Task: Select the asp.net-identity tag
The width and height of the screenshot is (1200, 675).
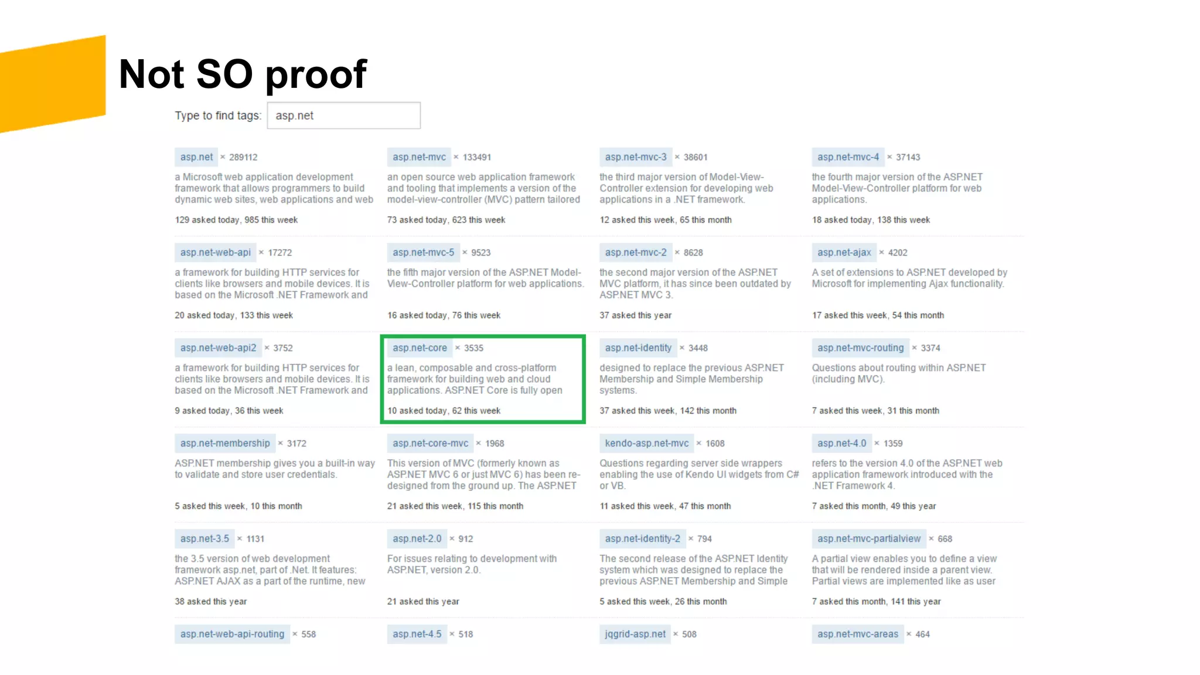Action: click(638, 348)
